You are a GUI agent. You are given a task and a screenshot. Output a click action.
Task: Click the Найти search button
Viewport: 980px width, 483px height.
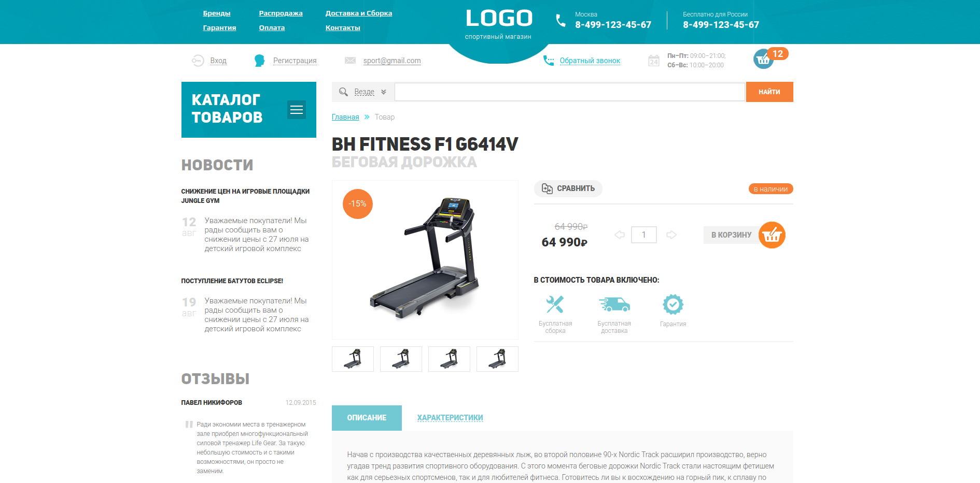point(769,92)
